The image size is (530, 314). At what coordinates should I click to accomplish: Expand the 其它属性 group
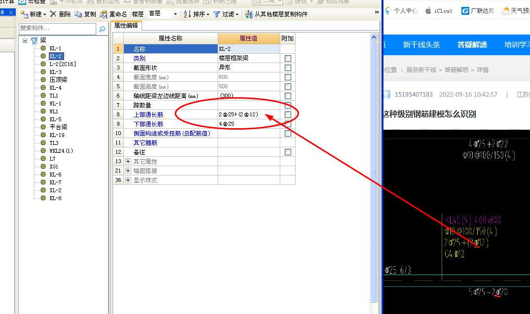tap(128, 161)
